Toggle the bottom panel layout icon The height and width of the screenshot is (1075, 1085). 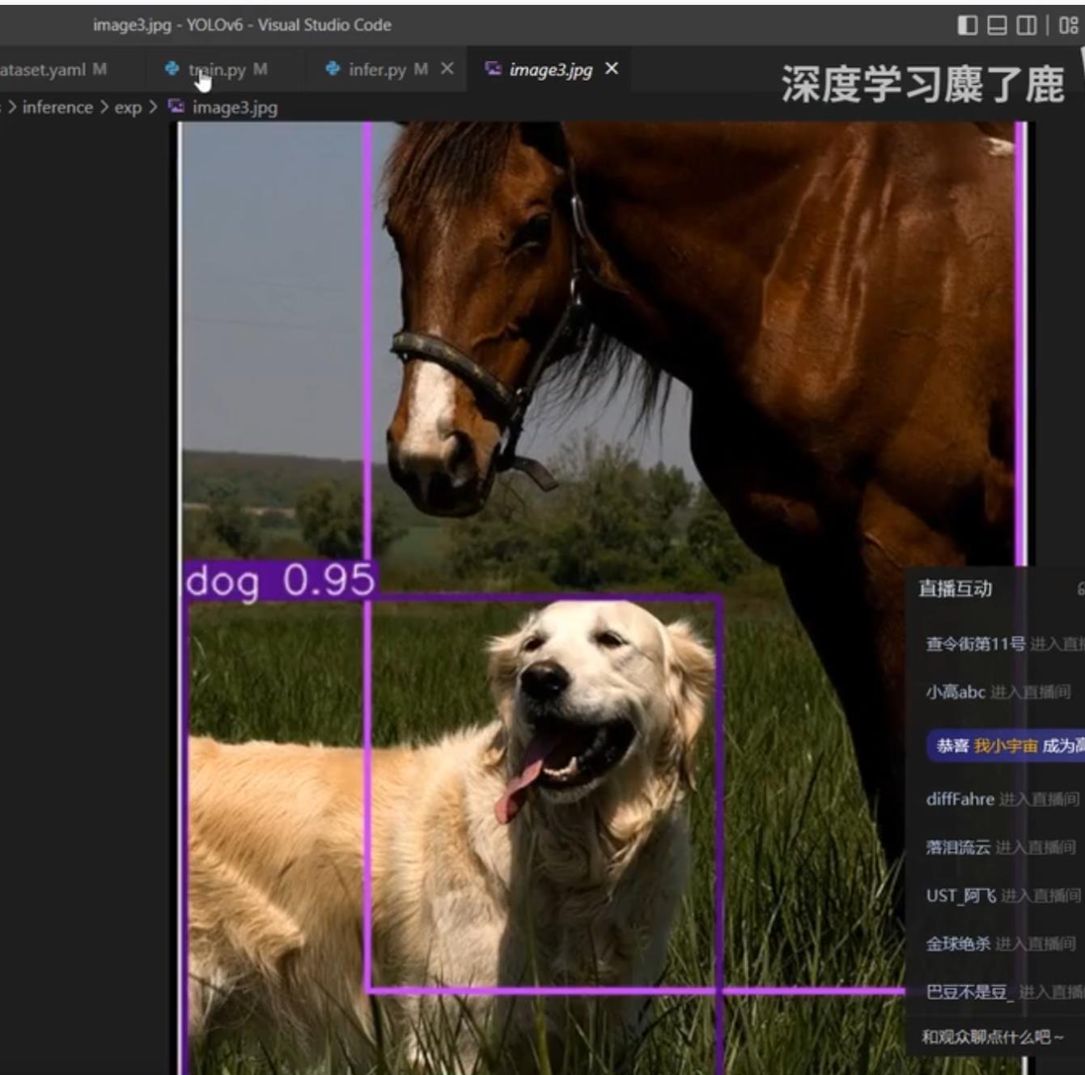point(998,26)
